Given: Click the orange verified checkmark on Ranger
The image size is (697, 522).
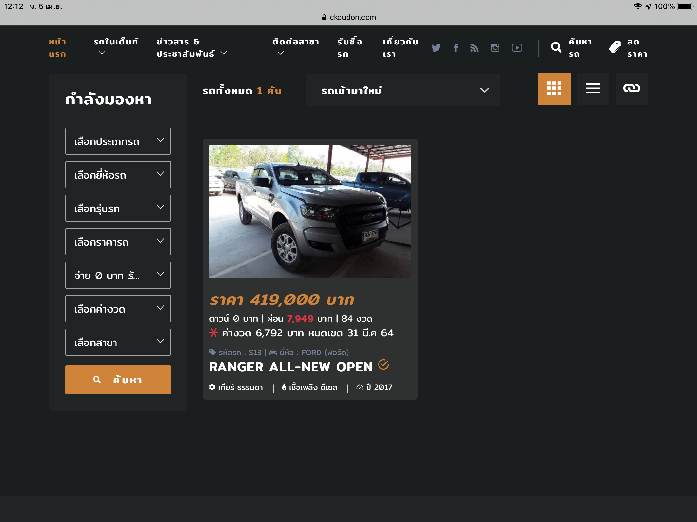Looking at the screenshot, I should [383, 364].
